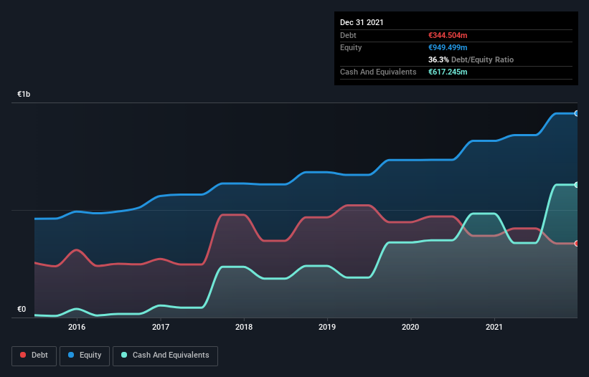
Task: Click the 2021 x-axis label
Action: pos(494,327)
